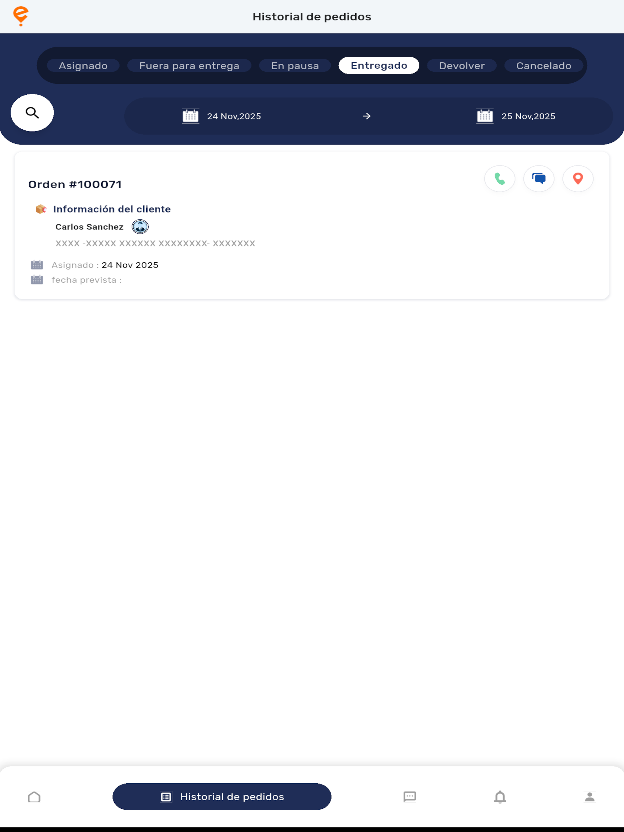Call customer with green phone icon
The image size is (624, 832).
pos(499,179)
